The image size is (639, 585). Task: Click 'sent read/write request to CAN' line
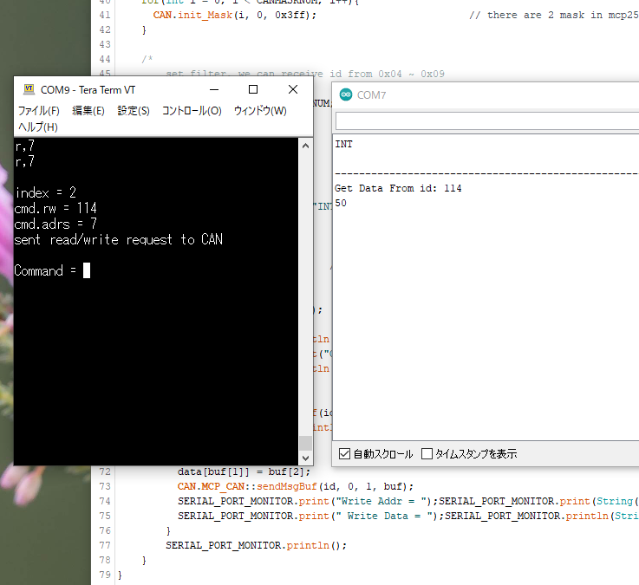pos(118,239)
